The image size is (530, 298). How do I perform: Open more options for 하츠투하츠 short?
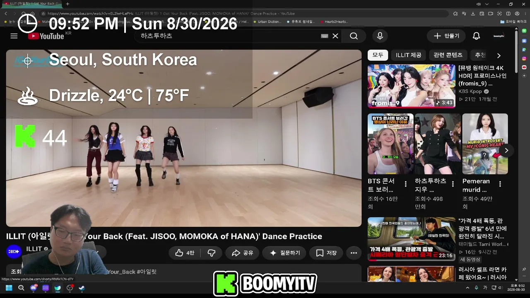[453, 184]
